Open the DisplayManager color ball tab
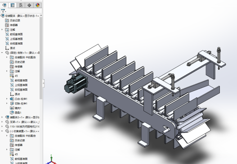The height and width of the screenshot is (164, 237). (37, 5)
